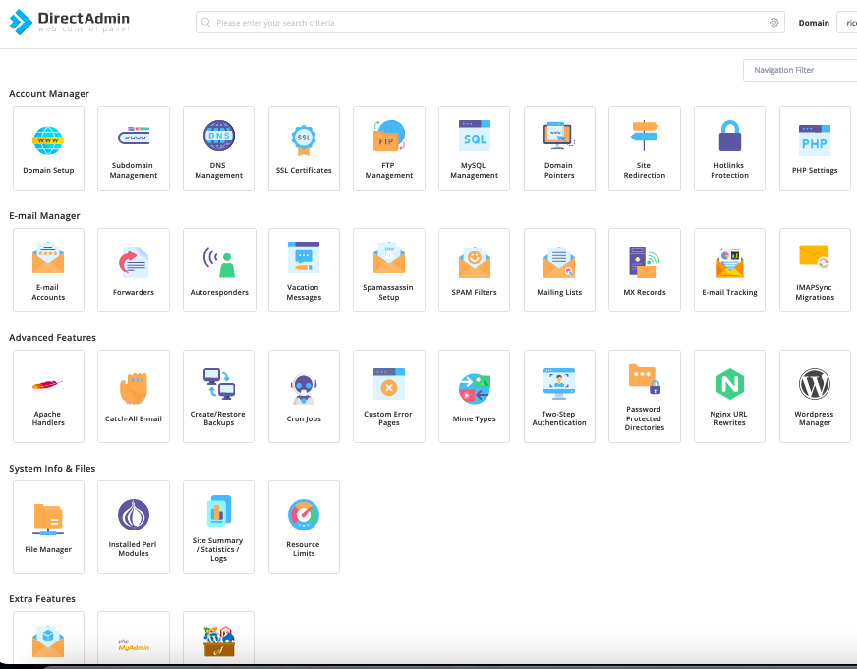Open SPAM Filters

tap(474, 270)
